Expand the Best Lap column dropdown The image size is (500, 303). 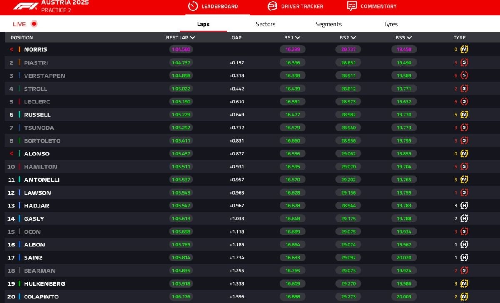[x=192, y=38]
